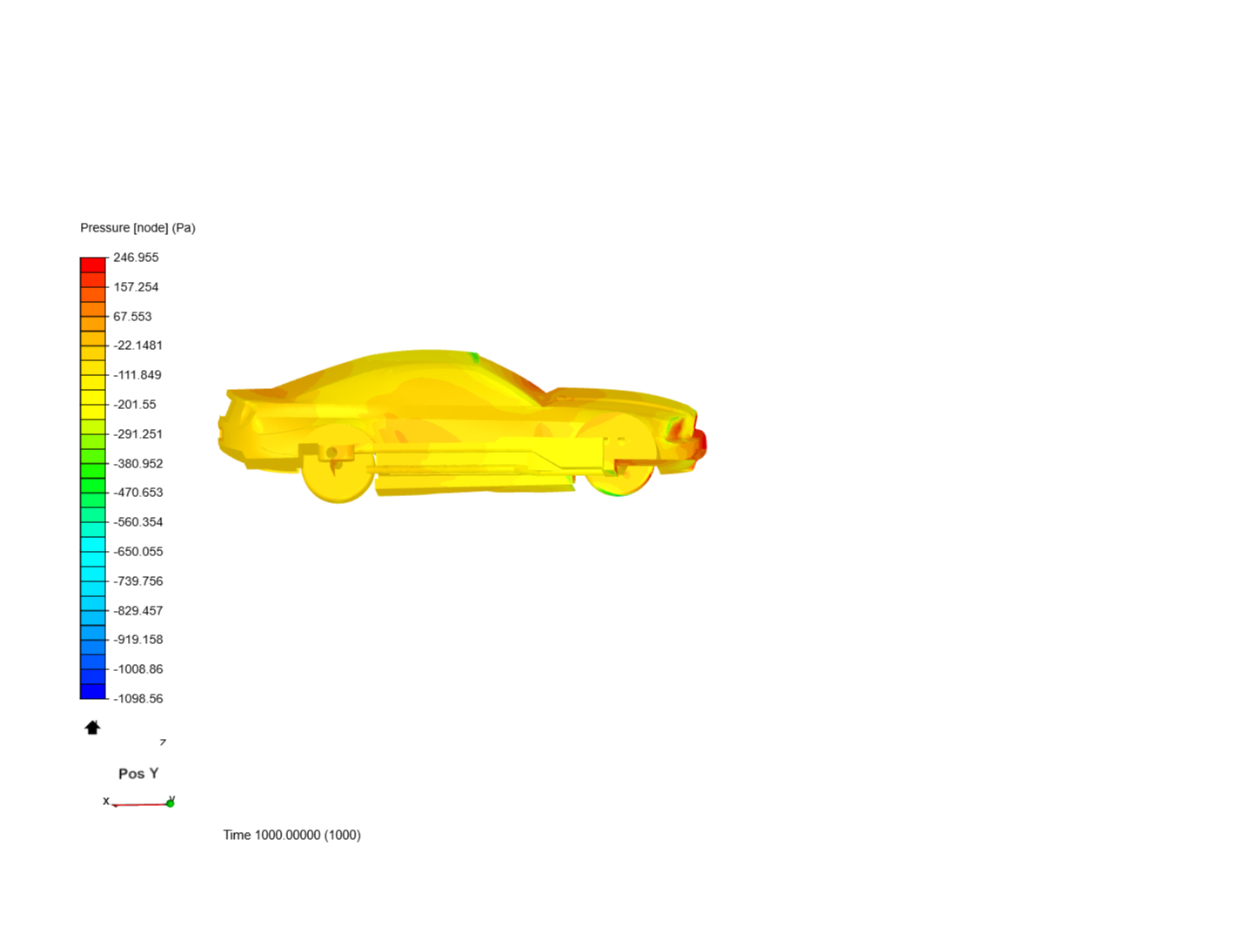Viewport: 1253px width, 940px height.
Task: Click the Pos Y view label
Action: (x=138, y=774)
